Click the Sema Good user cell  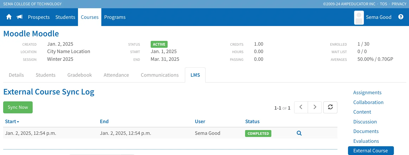(207, 133)
